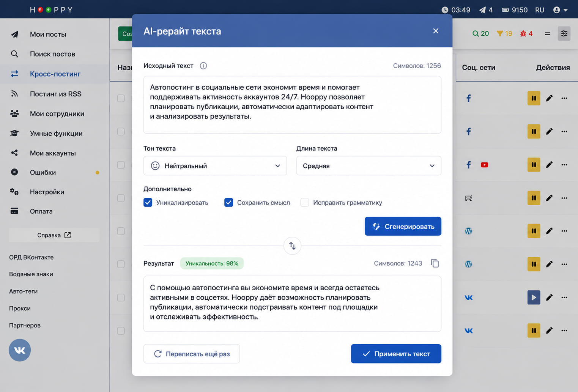Click the orange filter counter 19

click(x=504, y=33)
